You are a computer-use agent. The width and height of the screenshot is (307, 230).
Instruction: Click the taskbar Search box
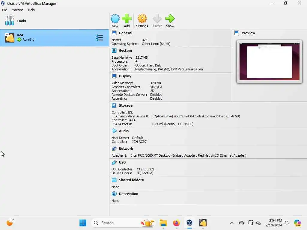(124, 223)
